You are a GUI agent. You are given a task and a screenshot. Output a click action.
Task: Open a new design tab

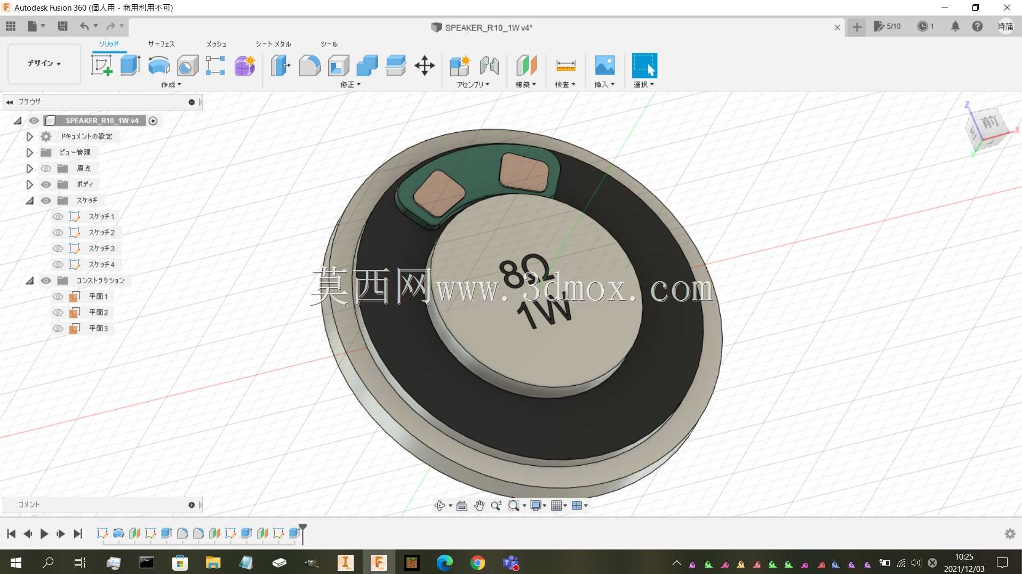pyautogui.click(x=857, y=27)
